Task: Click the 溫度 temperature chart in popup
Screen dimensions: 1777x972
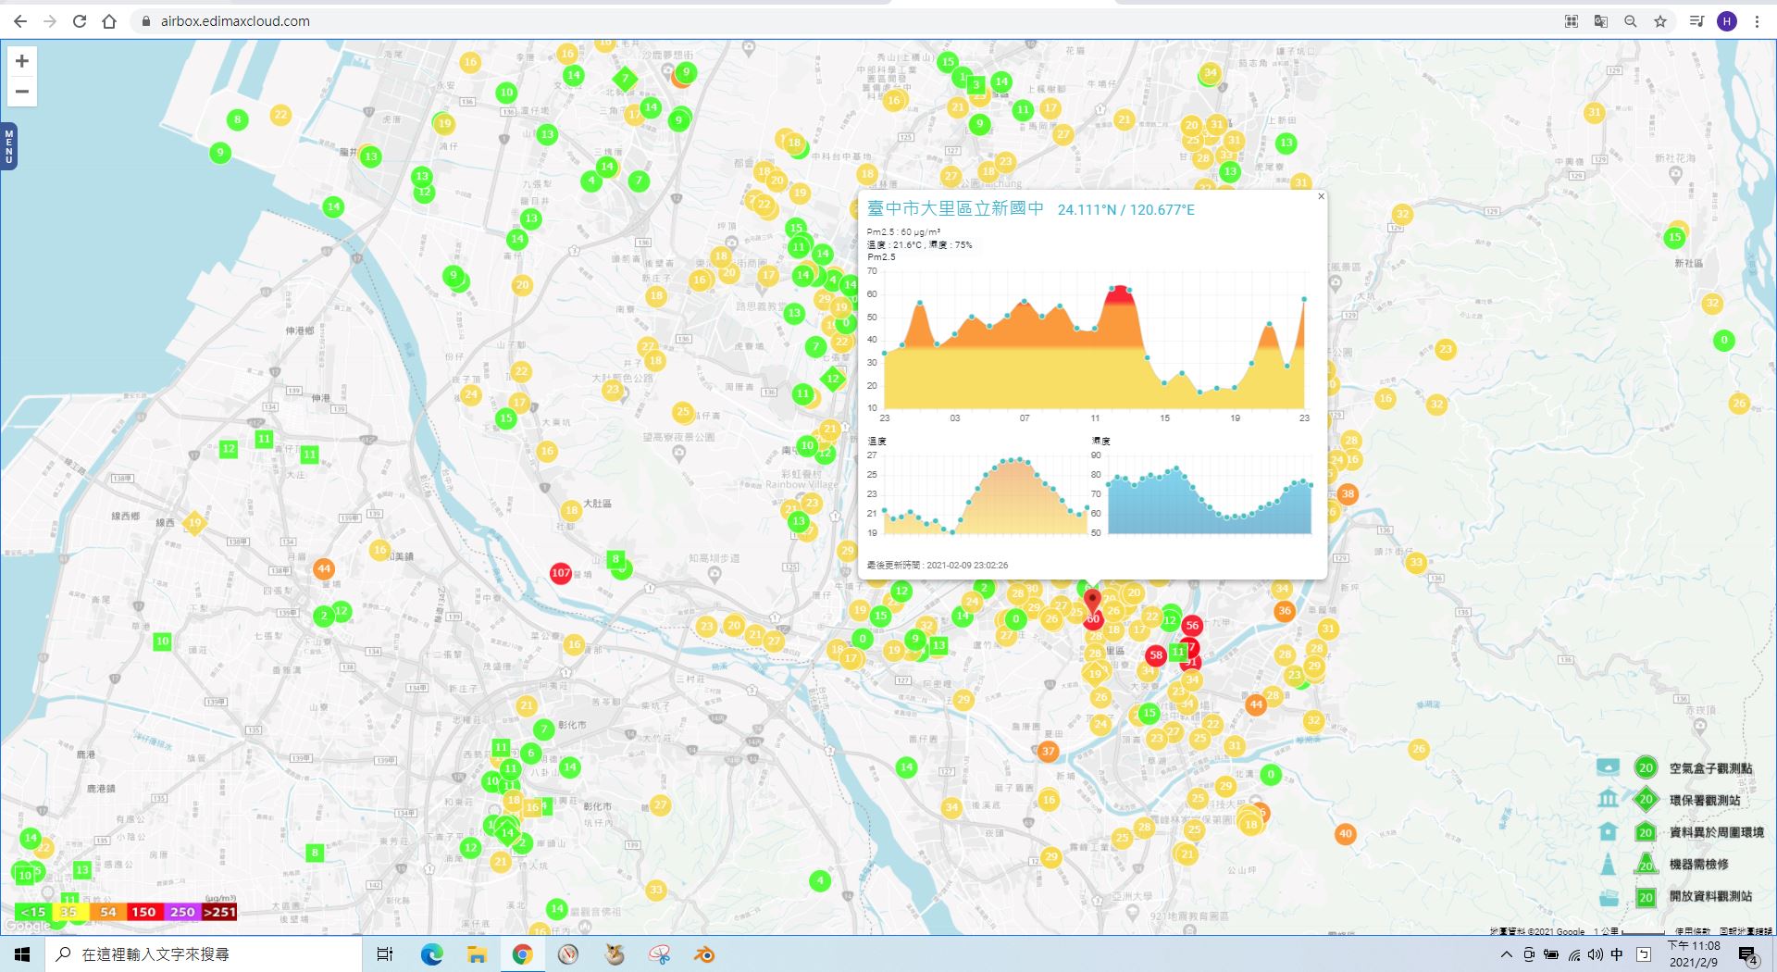Action: pyautogui.click(x=985, y=495)
